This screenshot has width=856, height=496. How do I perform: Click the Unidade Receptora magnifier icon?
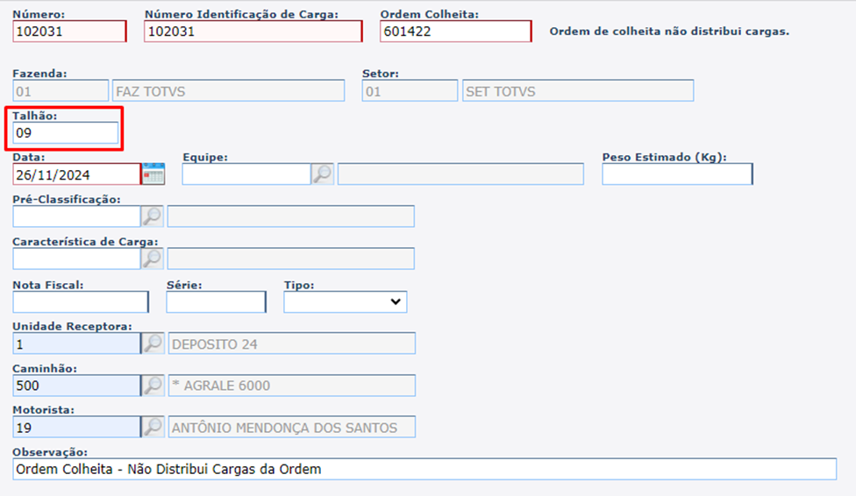click(x=153, y=344)
